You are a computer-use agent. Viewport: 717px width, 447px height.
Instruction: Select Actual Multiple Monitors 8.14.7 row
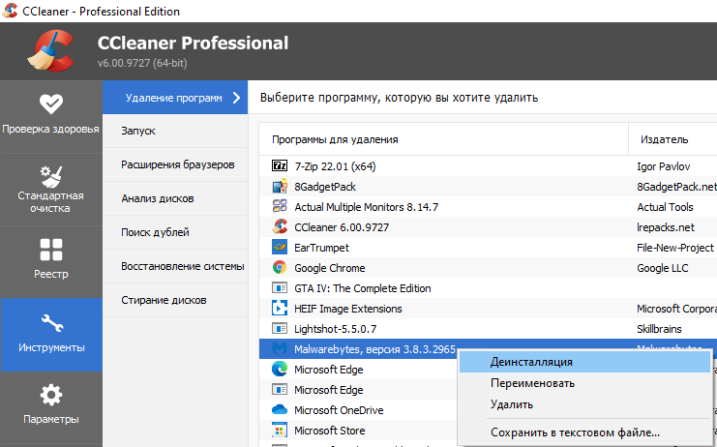click(x=488, y=207)
